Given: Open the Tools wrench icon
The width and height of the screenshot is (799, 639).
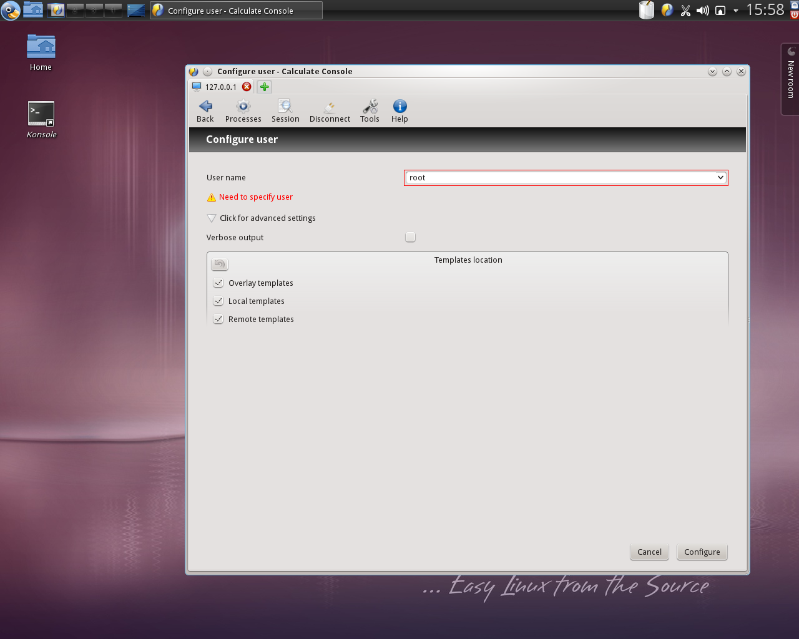Looking at the screenshot, I should point(370,111).
